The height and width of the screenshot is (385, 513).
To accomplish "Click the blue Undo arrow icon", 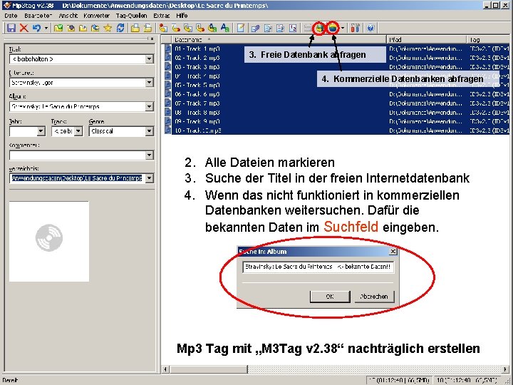I will [36, 28].
